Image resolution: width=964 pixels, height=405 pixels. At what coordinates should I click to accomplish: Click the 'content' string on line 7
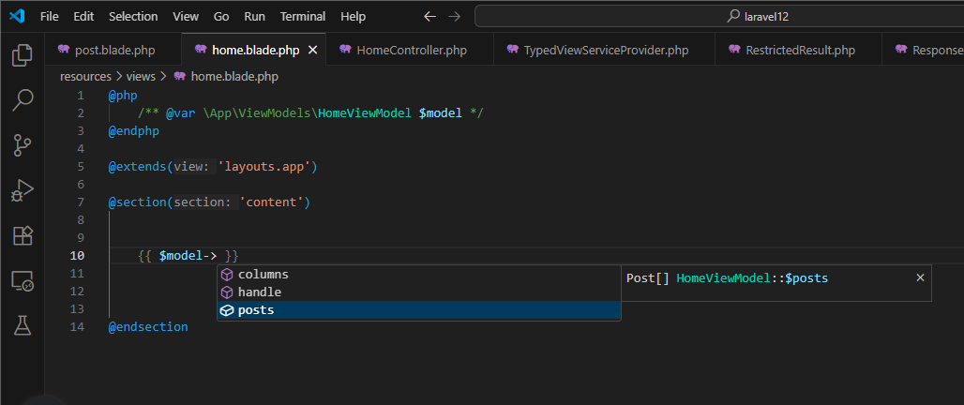[x=271, y=202]
